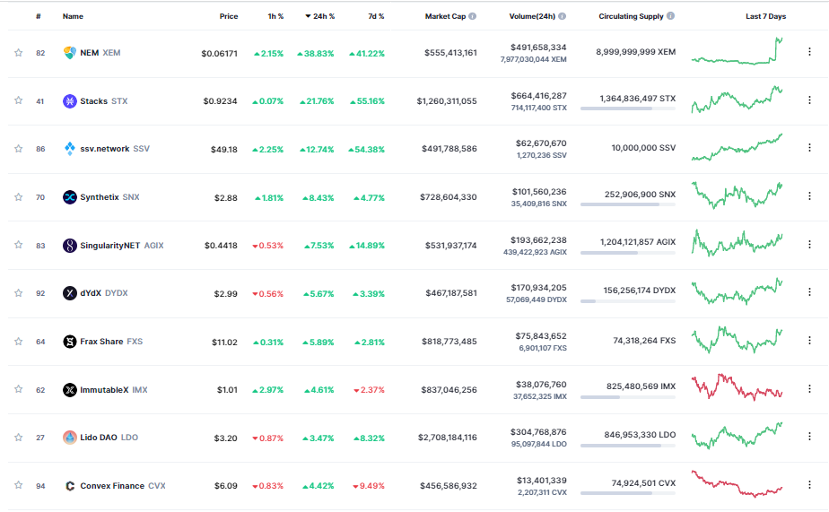Viewport: 829px width, 512px height.
Task: Click the Convex Finance logo icon
Action: pyautogui.click(x=70, y=486)
